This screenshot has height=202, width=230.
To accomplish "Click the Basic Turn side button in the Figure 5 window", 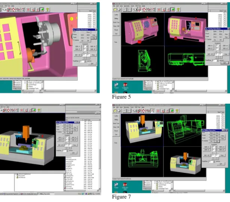I will [116, 23].
